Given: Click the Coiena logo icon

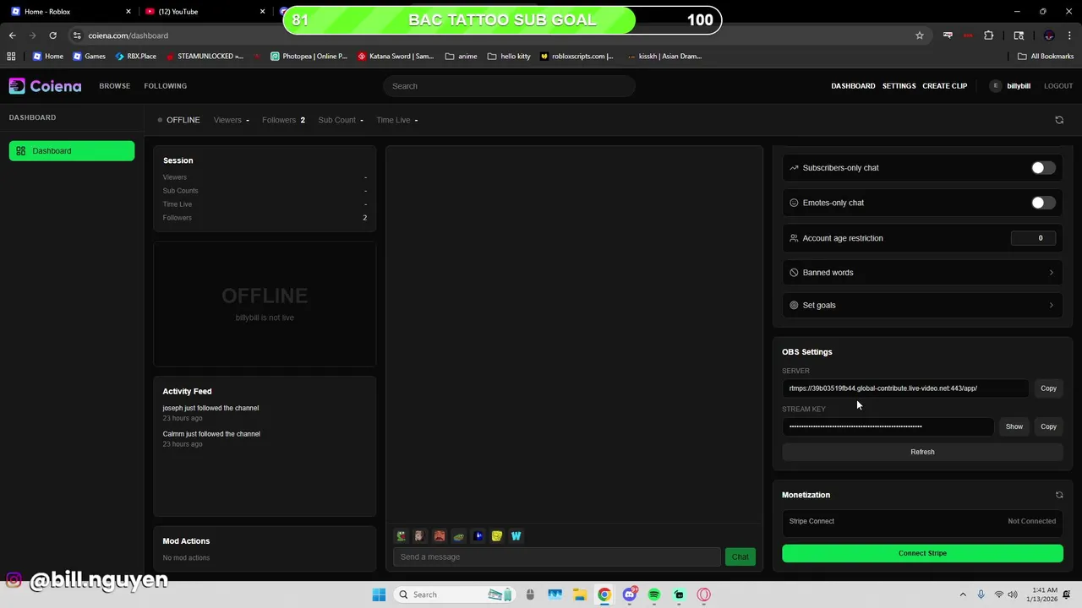Looking at the screenshot, I should pos(17,85).
